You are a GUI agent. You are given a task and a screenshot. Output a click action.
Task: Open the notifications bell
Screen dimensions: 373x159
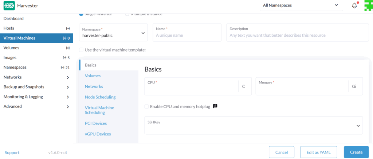(354, 5)
